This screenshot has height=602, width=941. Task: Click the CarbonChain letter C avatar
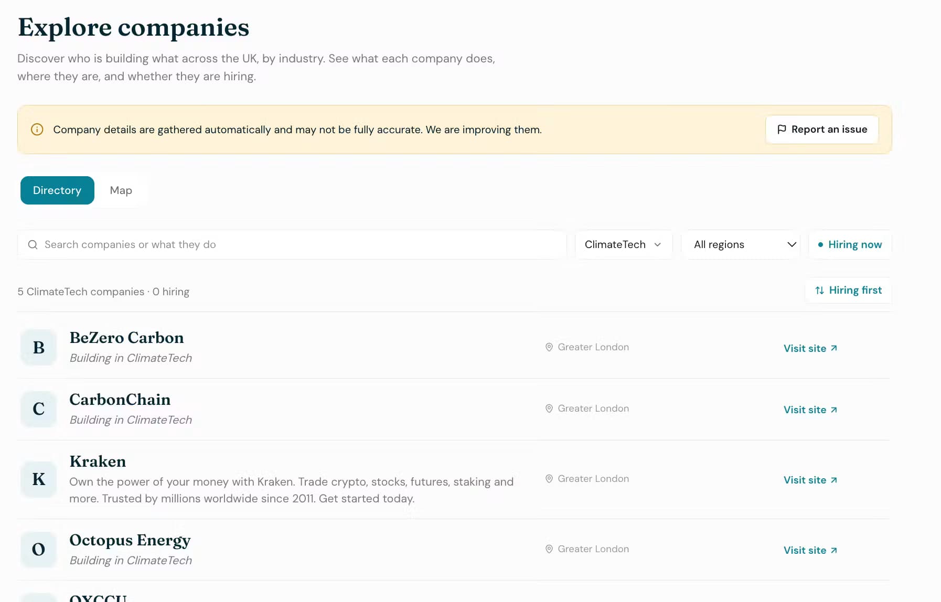[39, 409]
